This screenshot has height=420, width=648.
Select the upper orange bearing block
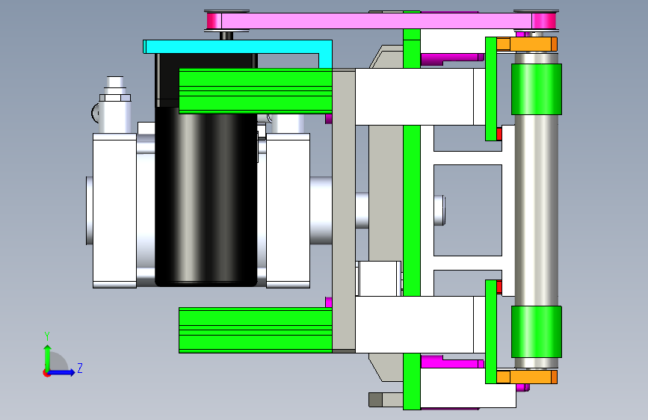[x=527, y=44]
